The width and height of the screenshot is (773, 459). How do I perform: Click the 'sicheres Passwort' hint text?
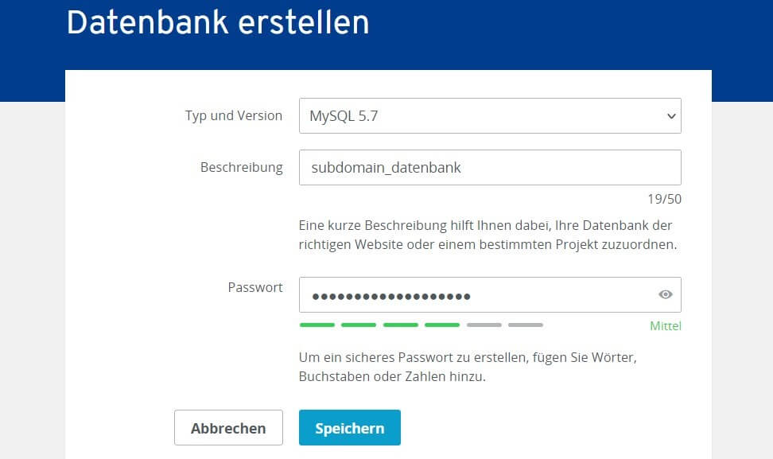(468, 367)
